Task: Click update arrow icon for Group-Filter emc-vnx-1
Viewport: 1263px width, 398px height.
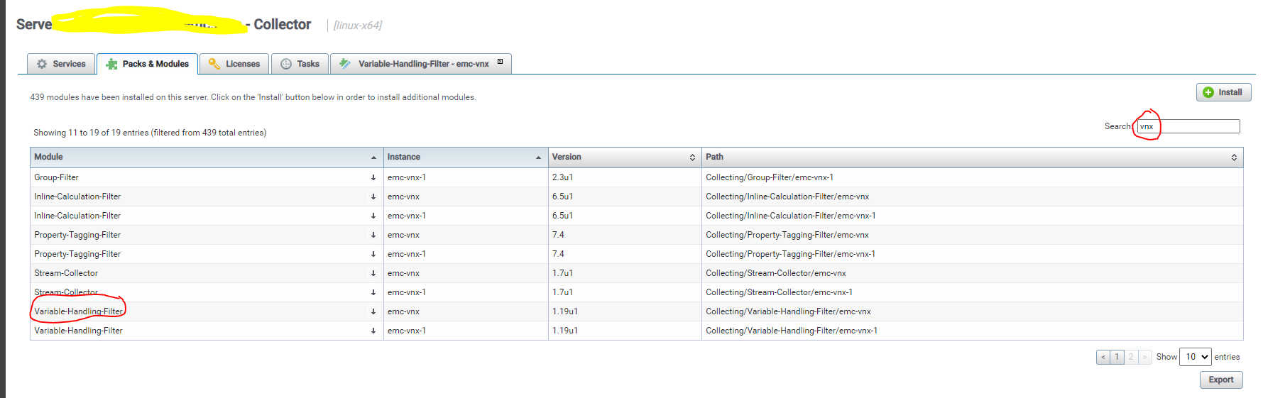Action: [373, 177]
